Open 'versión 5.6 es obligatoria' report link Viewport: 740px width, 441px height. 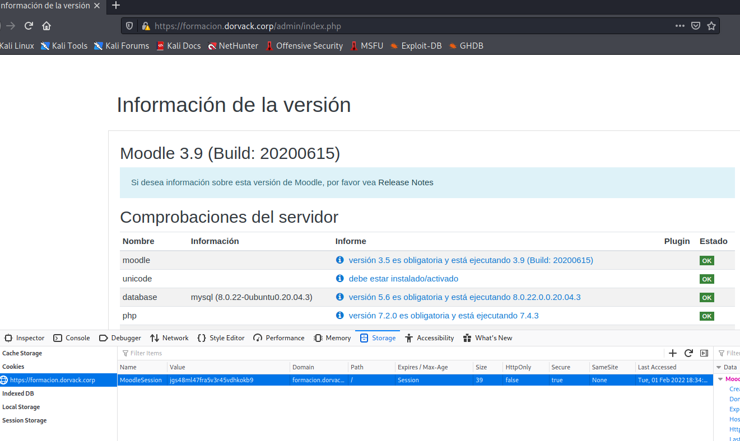(464, 297)
